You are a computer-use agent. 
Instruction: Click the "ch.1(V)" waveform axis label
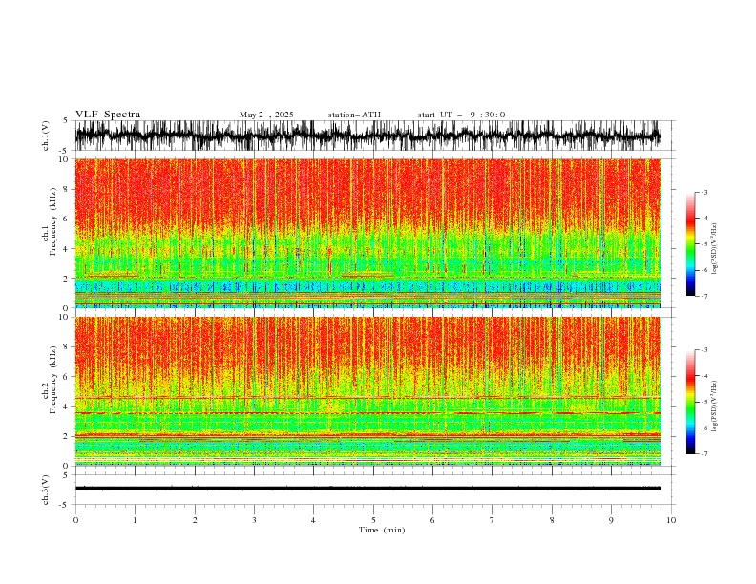(x=46, y=136)
